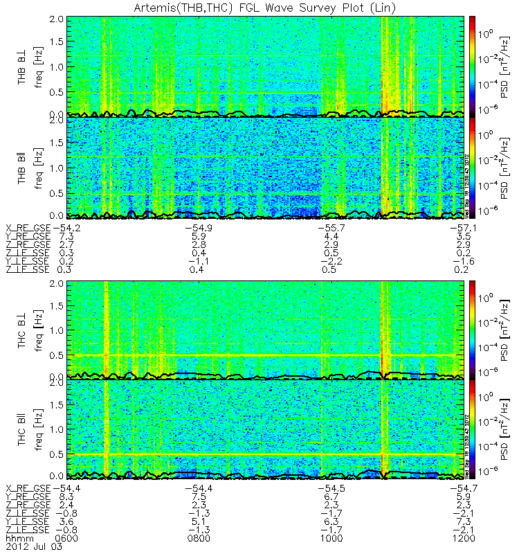The width and height of the screenshot is (519, 554).
Task: Click the plot title "Artemis(THB,THC) FGL Wave Survey Plot (Lin)"
Action: point(264,8)
